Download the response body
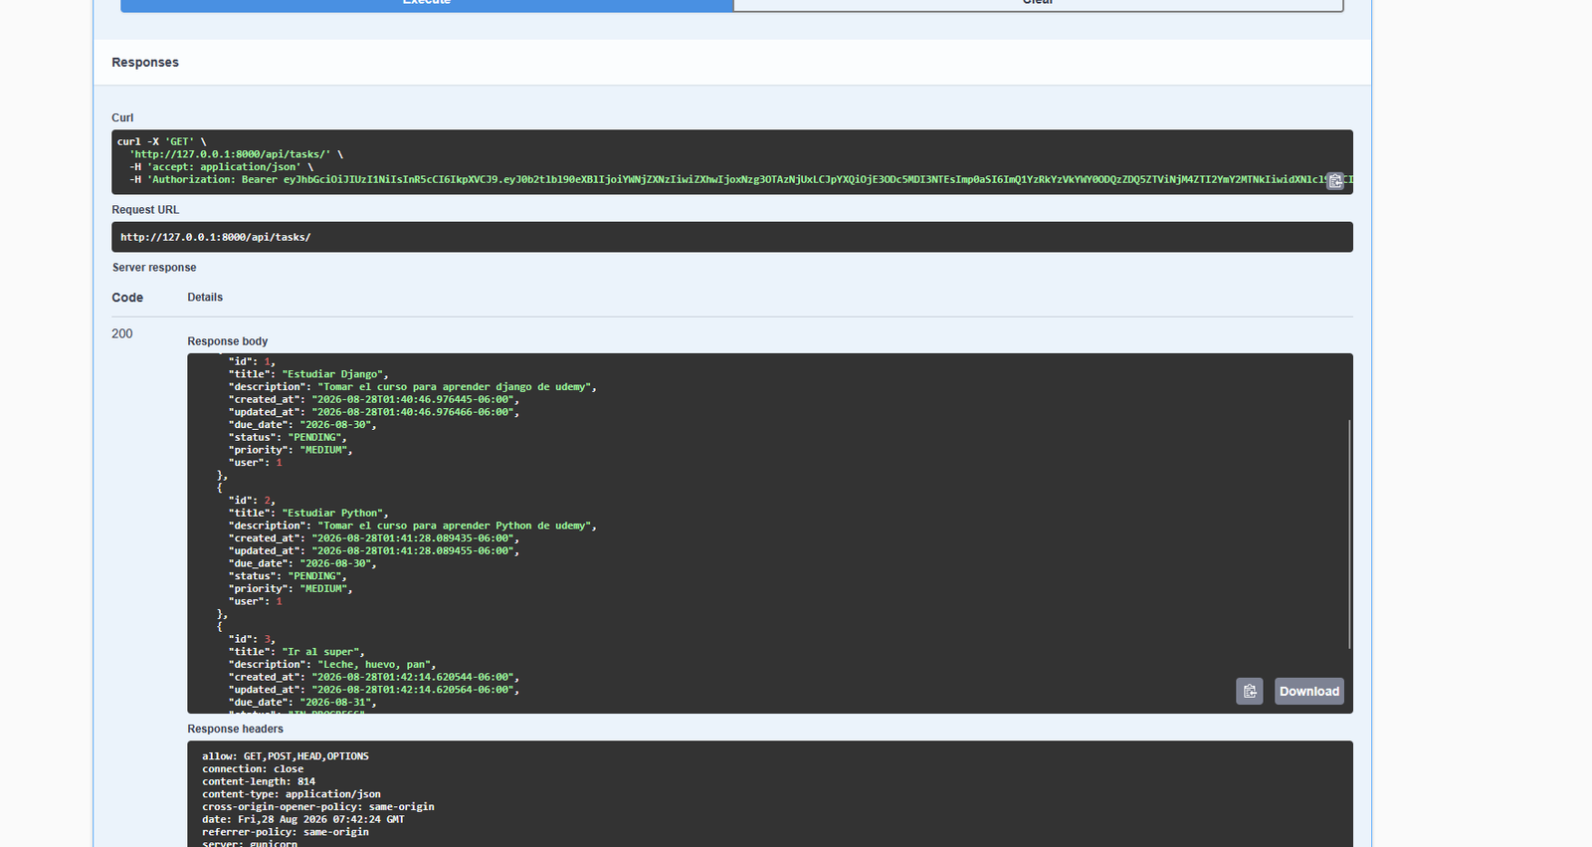The width and height of the screenshot is (1592, 847). [1309, 691]
